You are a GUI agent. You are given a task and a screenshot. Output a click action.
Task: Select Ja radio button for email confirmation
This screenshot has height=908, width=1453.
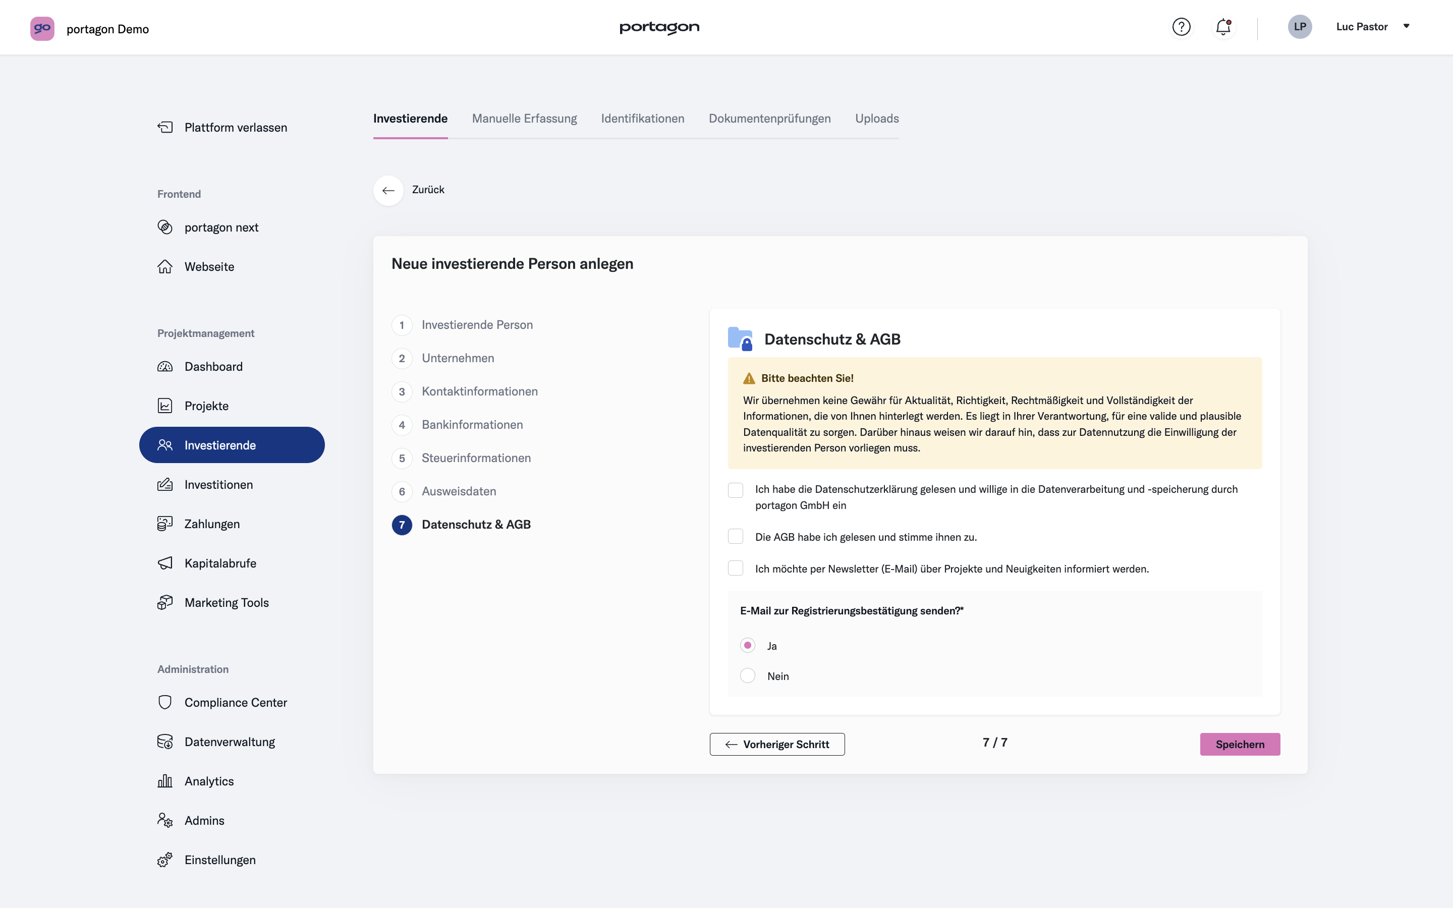coord(747,644)
